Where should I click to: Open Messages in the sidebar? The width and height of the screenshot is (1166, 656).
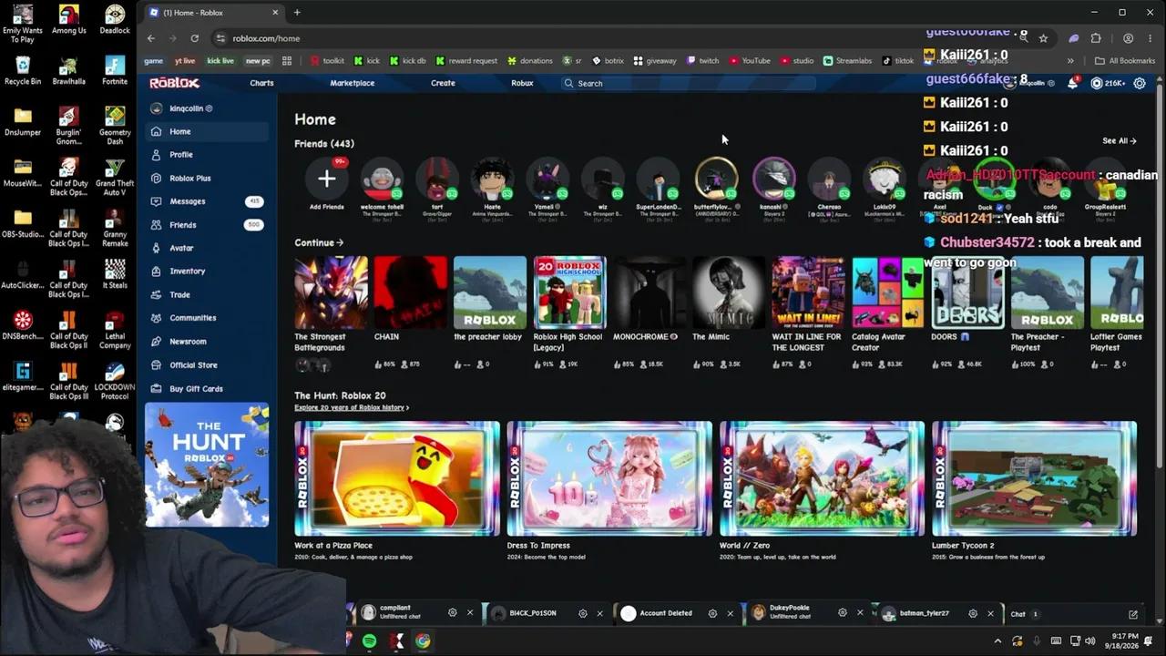point(207,201)
